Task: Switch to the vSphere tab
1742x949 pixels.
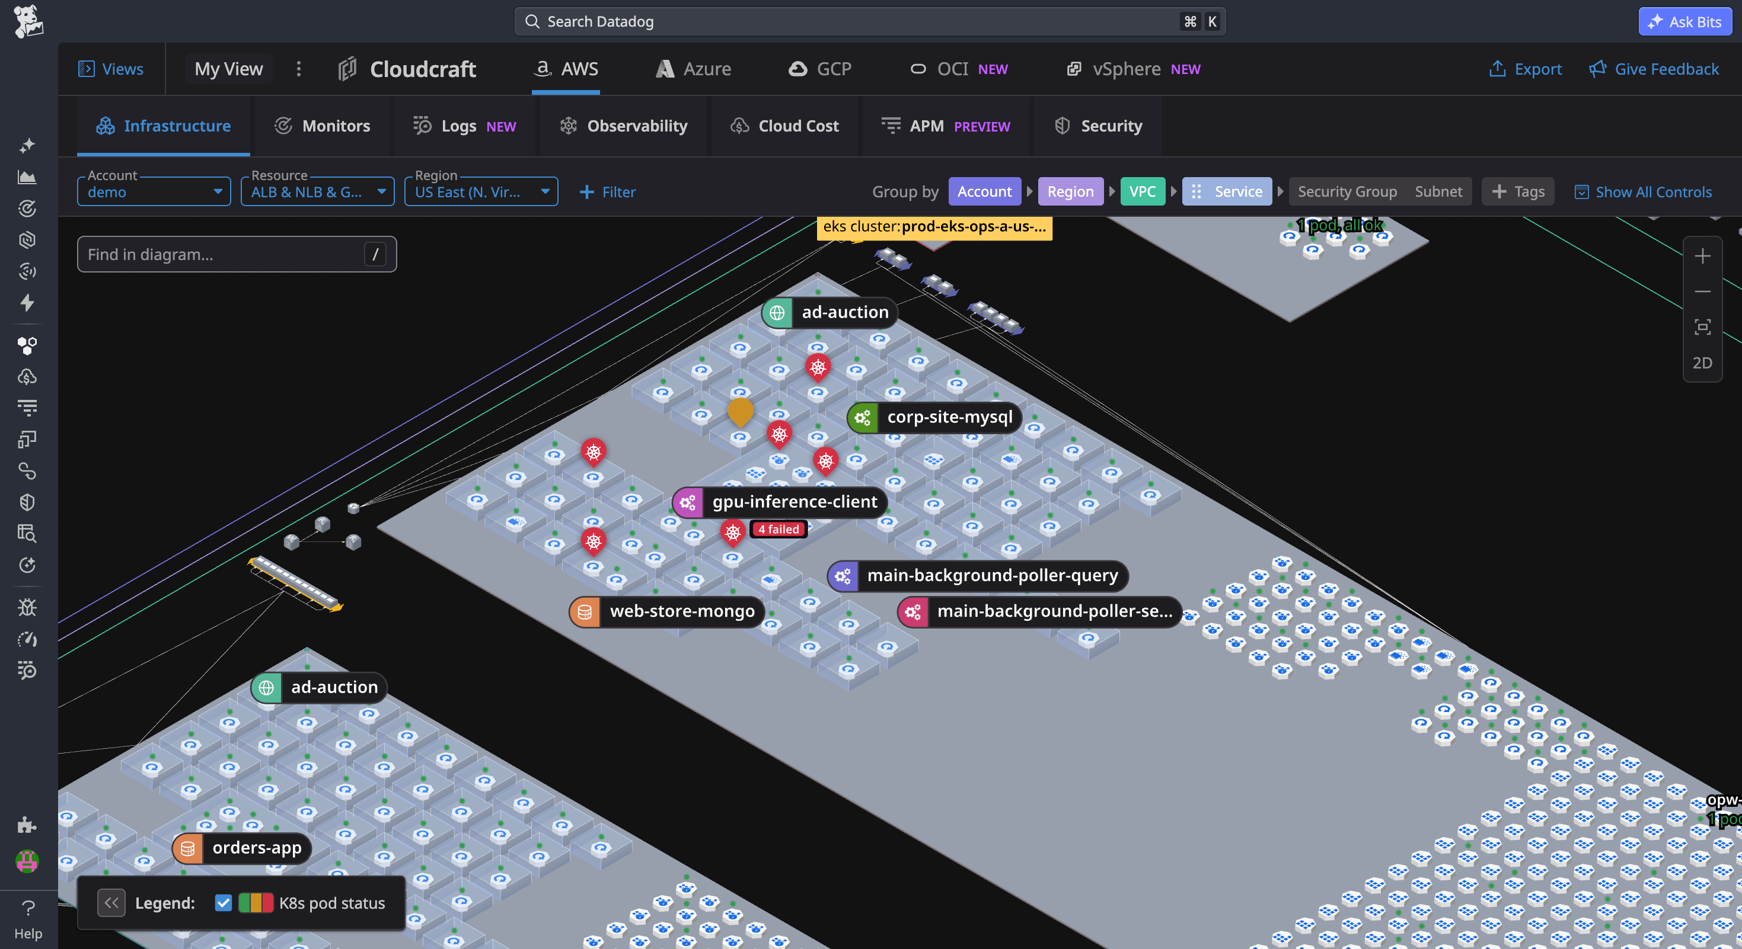Action: tap(1134, 69)
